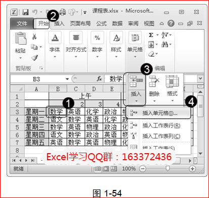Click the Excel application icon
The image size is (209, 198).
(14, 12)
